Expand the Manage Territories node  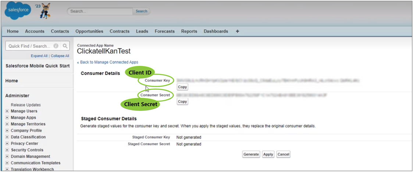(x=7, y=124)
